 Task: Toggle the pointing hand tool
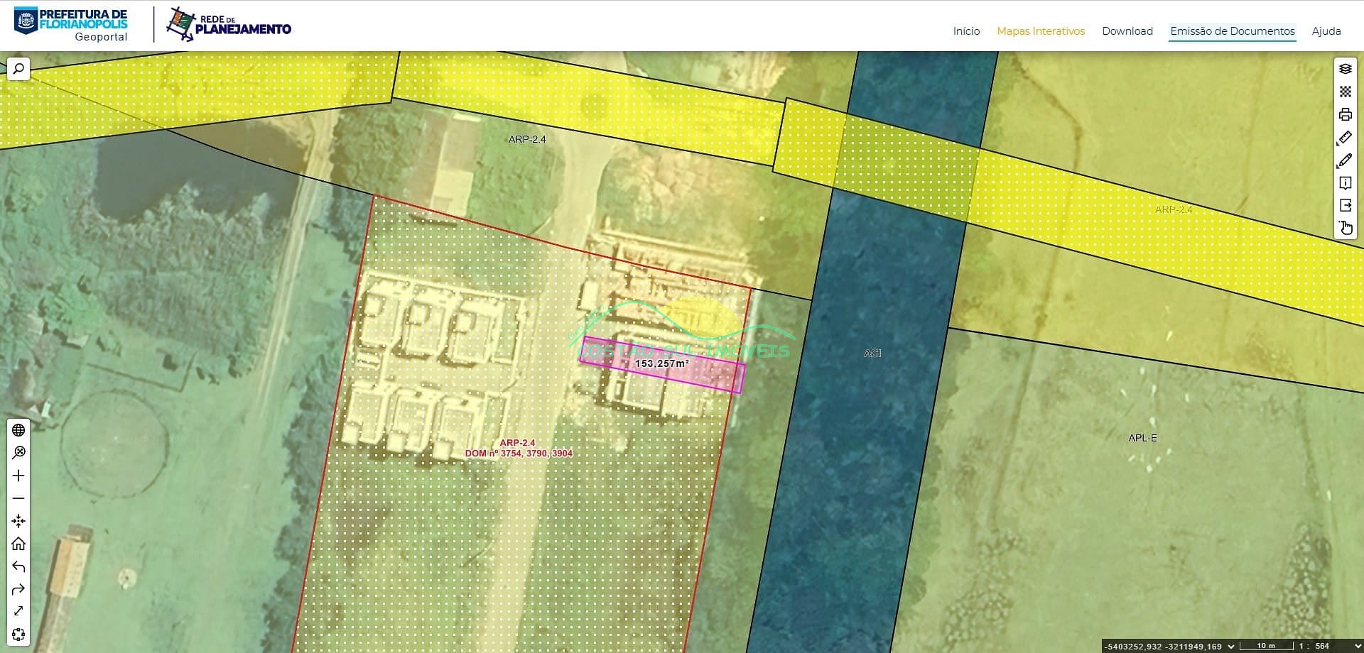click(1345, 229)
